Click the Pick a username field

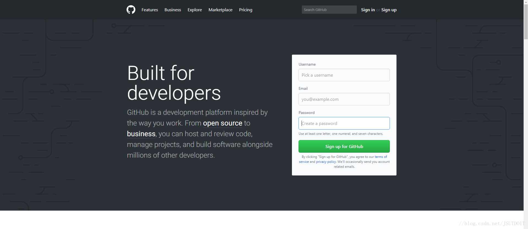click(344, 75)
